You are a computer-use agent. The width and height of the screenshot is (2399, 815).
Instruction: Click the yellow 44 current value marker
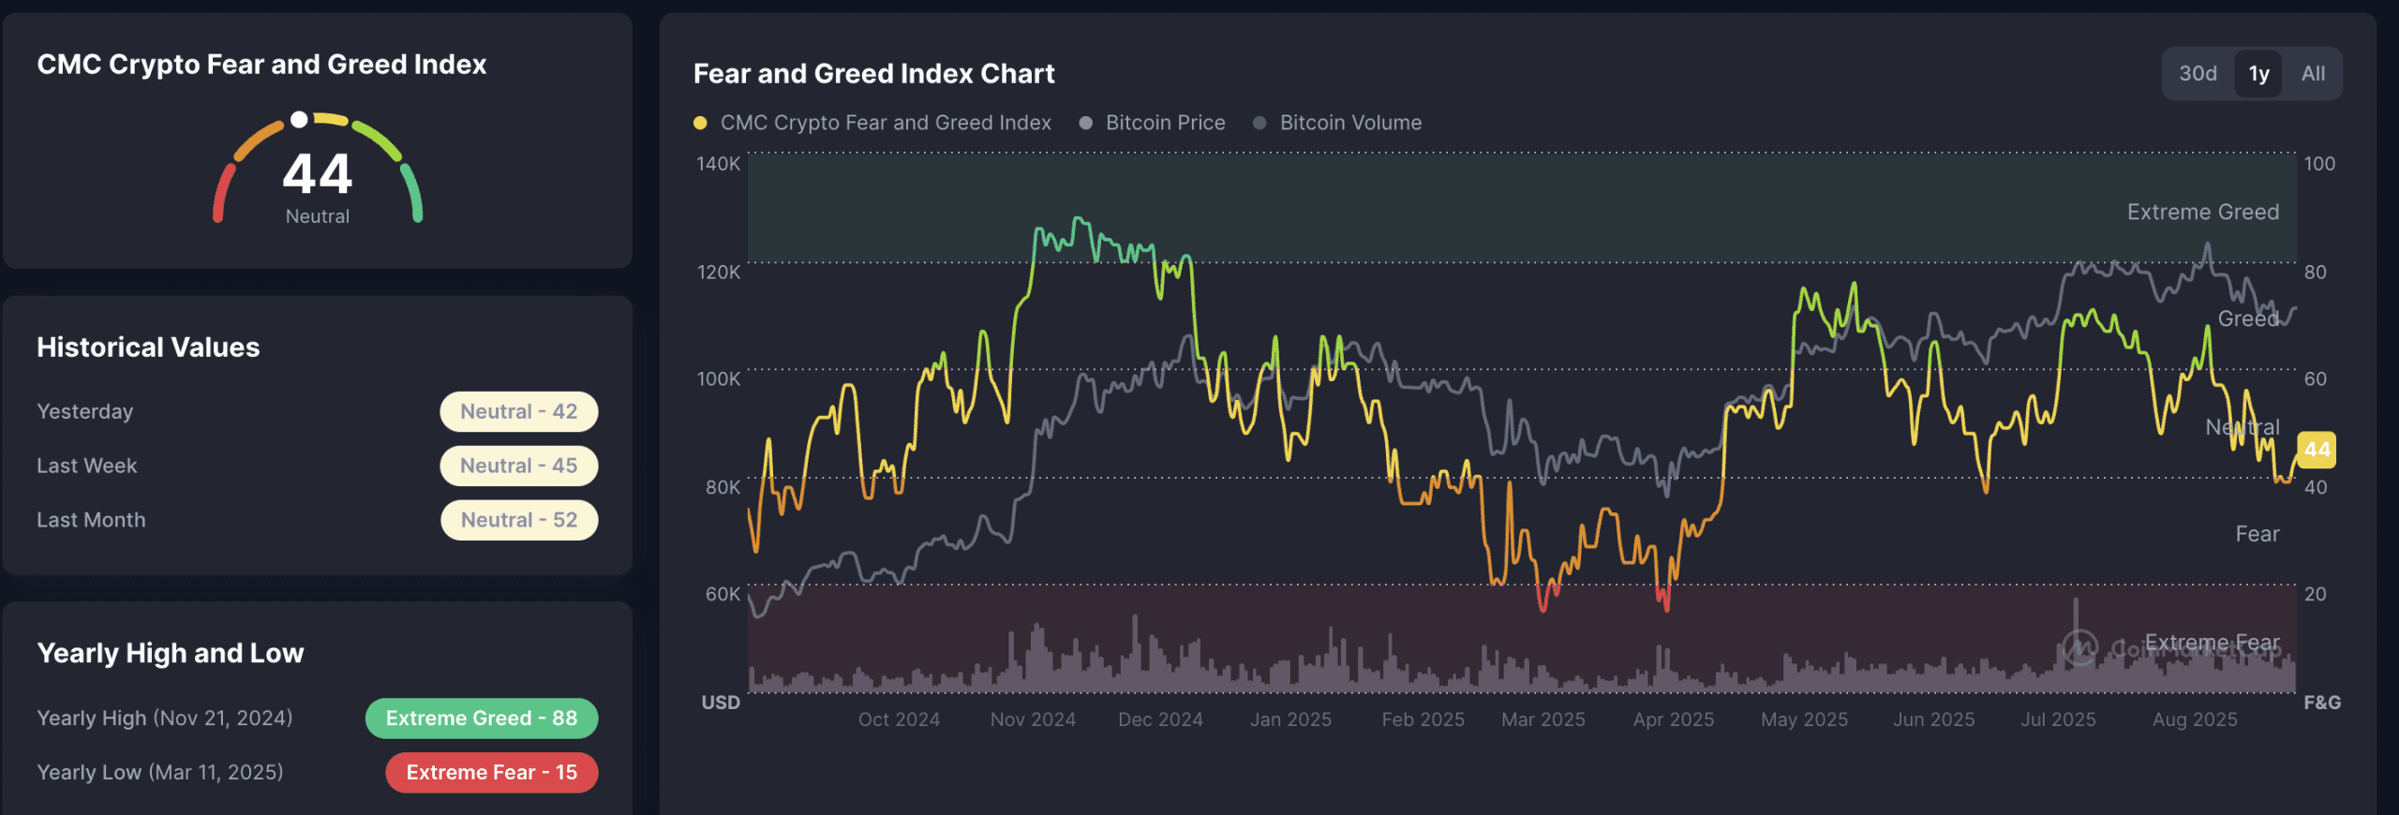pos(2317,450)
